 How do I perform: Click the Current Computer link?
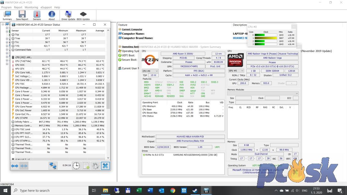(x=132, y=30)
